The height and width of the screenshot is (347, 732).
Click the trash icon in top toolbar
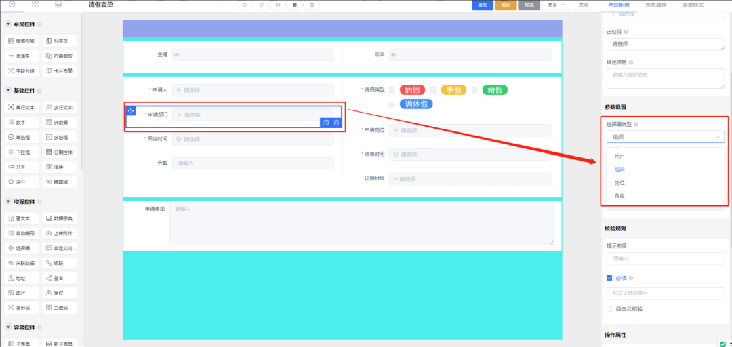coord(311,5)
